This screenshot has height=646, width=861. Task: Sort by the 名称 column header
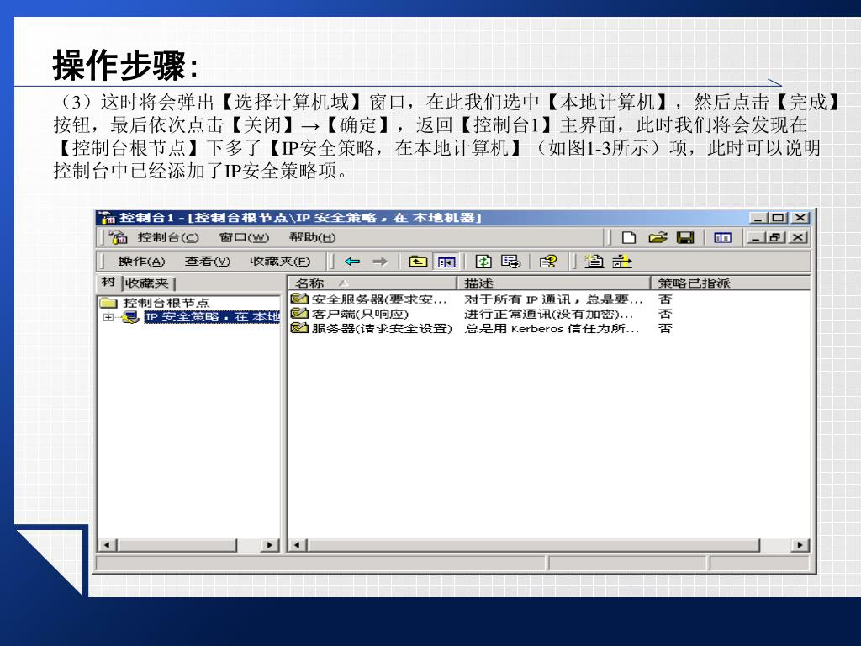click(372, 283)
